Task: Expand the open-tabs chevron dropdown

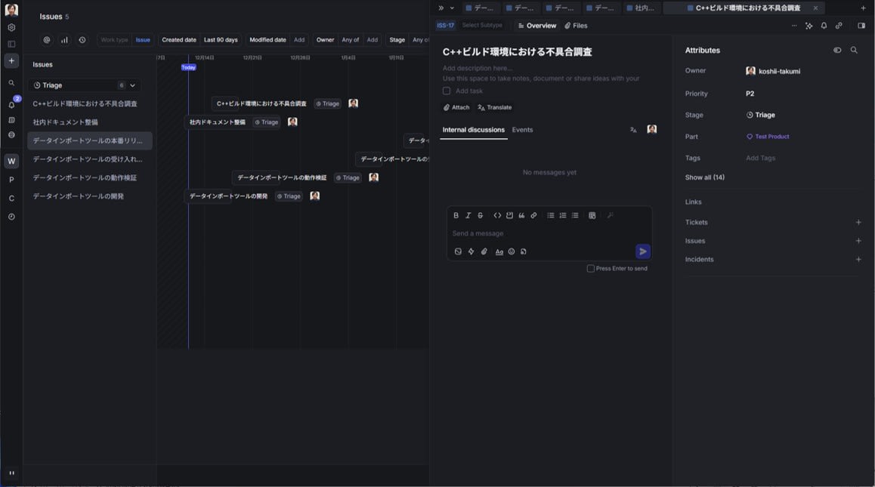Action: tap(452, 8)
